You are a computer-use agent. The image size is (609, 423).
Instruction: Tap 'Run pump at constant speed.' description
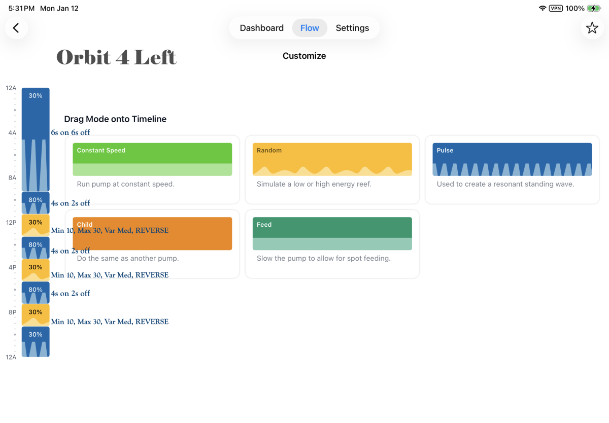click(x=126, y=184)
